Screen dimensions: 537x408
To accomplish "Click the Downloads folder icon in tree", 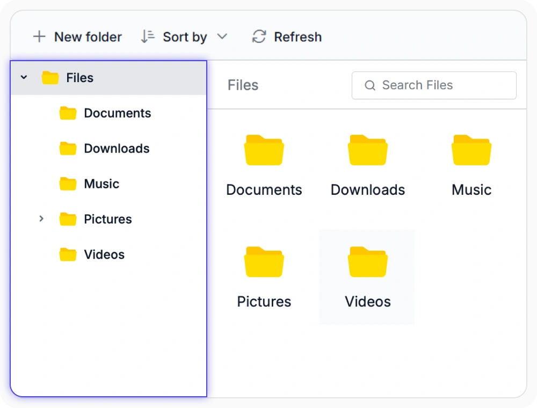I will [68, 148].
